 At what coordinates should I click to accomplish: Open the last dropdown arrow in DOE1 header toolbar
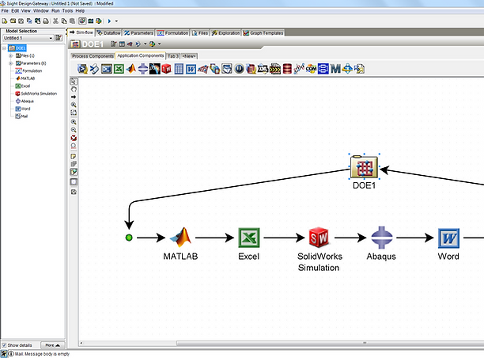pyautogui.click(x=159, y=44)
